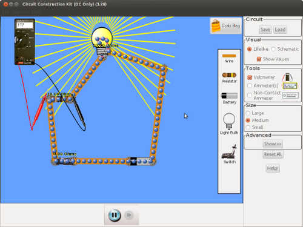
Task: Open the Help! button
Action: (273, 168)
